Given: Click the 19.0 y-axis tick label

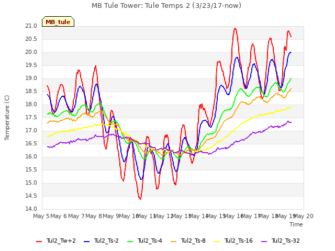Looking at the screenshot, I should click(31, 78).
